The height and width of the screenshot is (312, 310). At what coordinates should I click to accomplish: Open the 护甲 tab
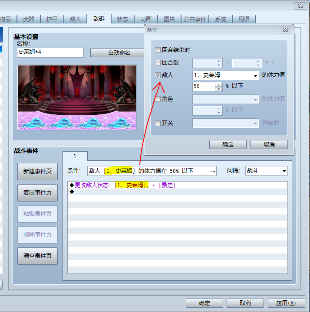point(52,19)
